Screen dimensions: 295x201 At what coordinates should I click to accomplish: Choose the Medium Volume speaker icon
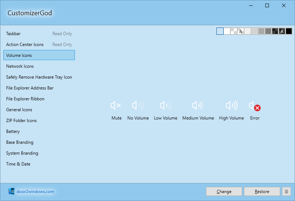198,105
